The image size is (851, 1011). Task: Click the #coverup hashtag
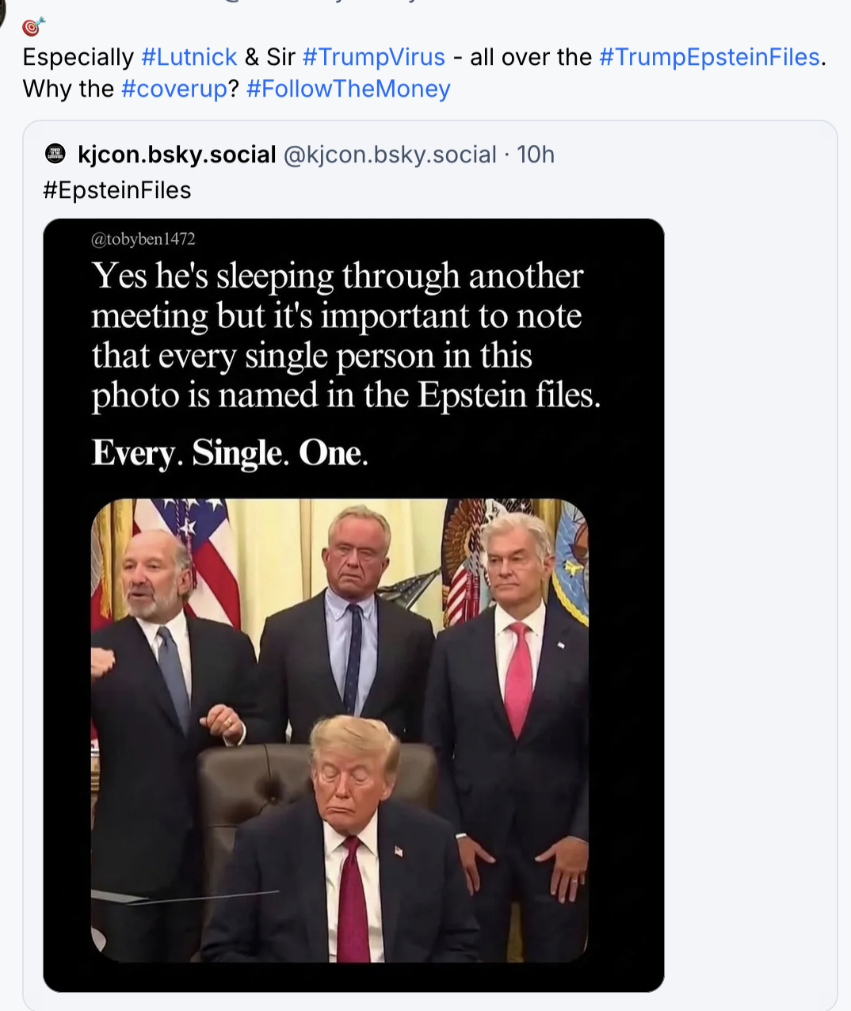click(174, 89)
